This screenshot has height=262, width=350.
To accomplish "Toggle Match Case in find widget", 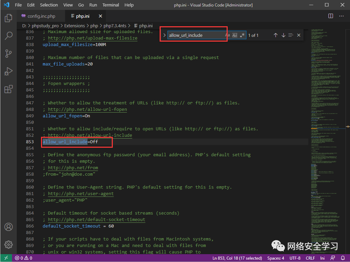I will (227, 35).
